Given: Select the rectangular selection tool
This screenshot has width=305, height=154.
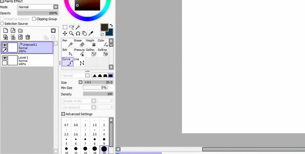Looking at the screenshot, I should 65,27.
